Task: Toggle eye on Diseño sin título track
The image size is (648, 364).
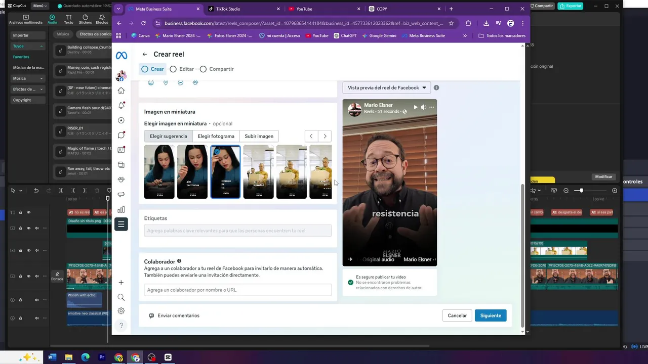Action: click(28, 228)
